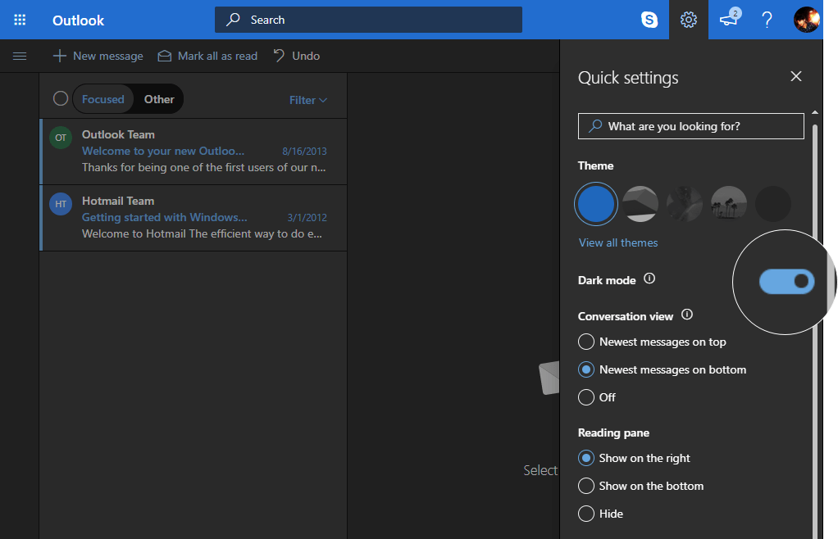Click your account profile picture

[x=807, y=20]
